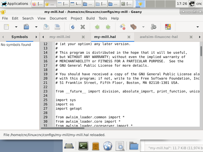The width and height of the screenshot is (203, 152).
Task: Click the Open file toolbar icon
Action: coord(26,27)
